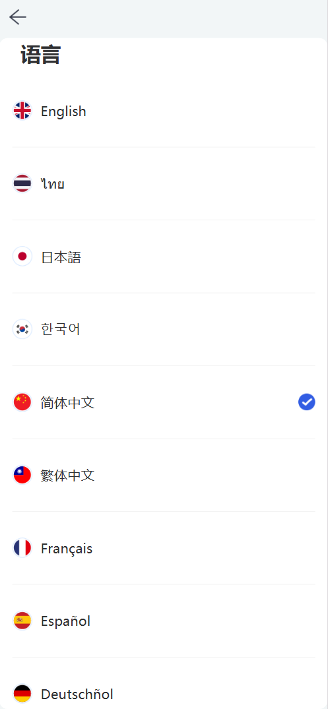Select 日本語 from the language list
Viewport: 328px width, 709px height.
164,257
